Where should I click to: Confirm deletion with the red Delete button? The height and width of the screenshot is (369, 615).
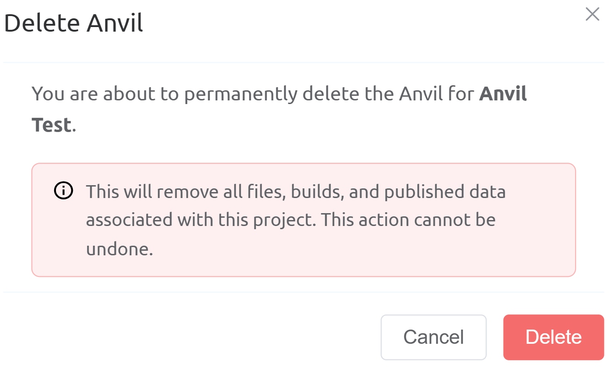point(553,337)
